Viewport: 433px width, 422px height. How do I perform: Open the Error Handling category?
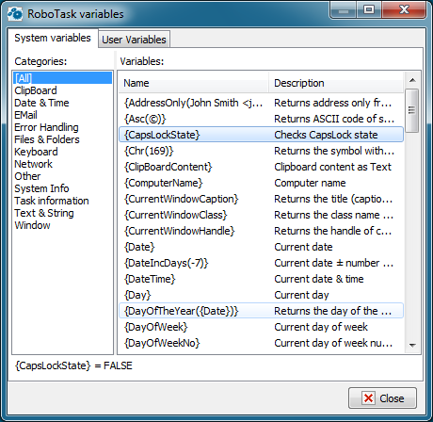tap(62, 127)
